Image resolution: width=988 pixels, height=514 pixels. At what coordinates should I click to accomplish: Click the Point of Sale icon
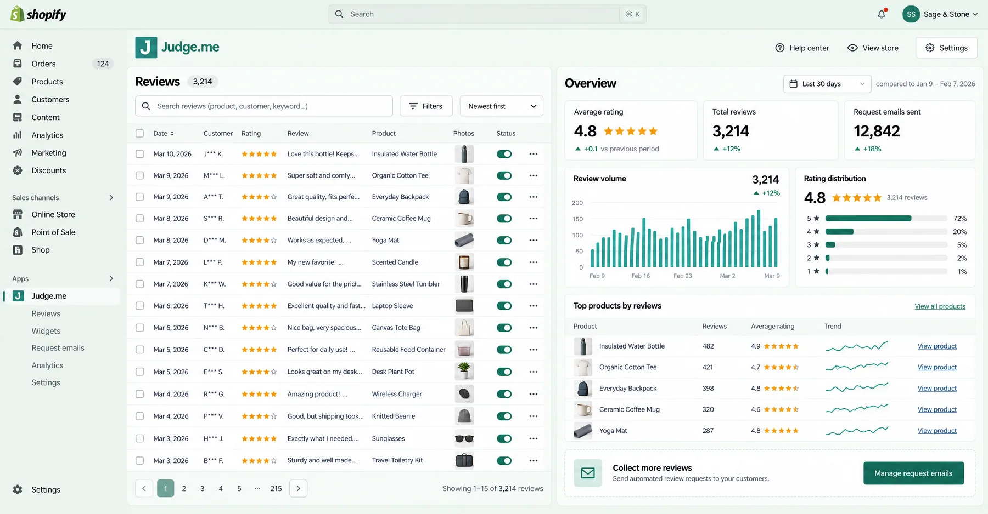(18, 232)
